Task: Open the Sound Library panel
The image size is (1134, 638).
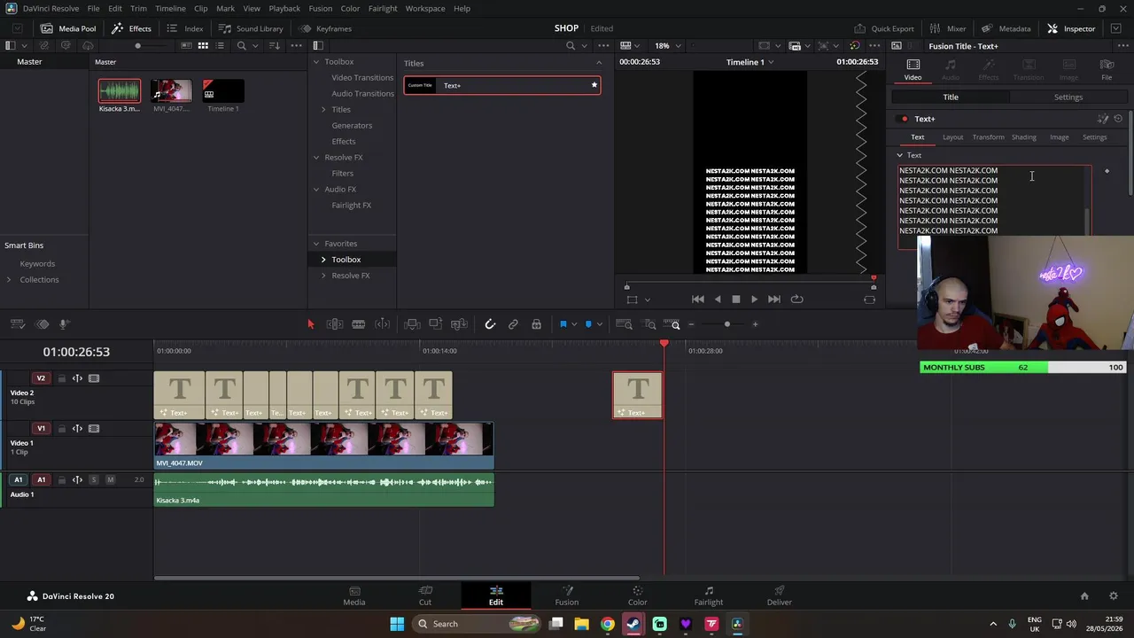Action: [251, 28]
